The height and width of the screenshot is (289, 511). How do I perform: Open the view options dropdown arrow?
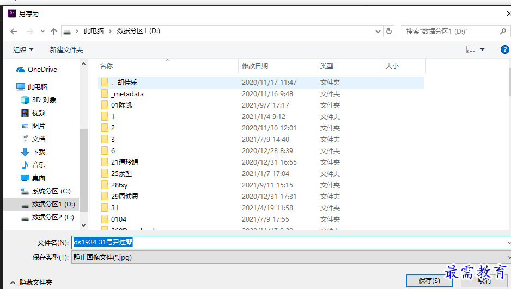[482, 49]
